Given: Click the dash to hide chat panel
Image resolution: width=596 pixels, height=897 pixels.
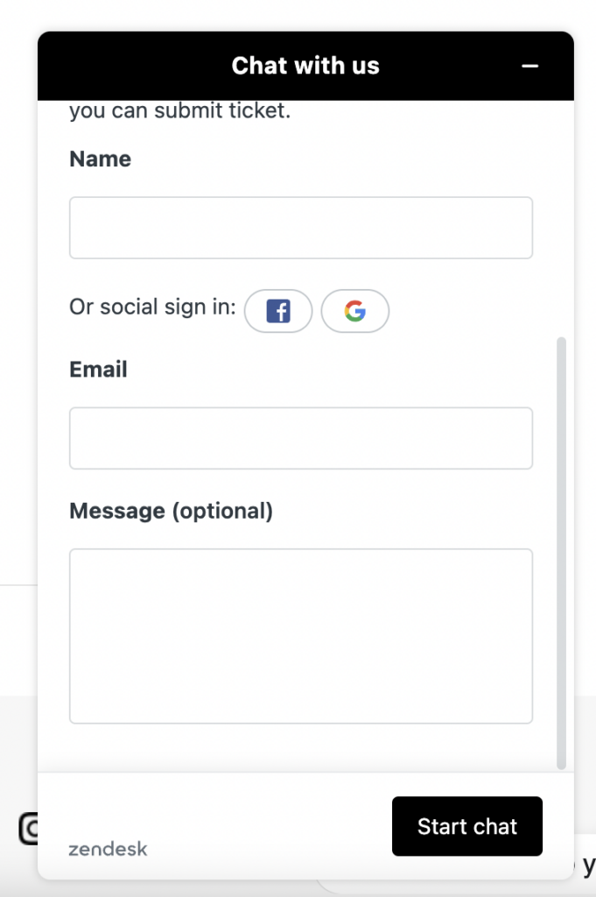Looking at the screenshot, I should pos(530,66).
